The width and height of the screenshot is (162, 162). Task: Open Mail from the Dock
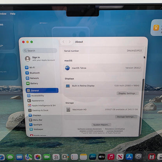tap(19, 157)
